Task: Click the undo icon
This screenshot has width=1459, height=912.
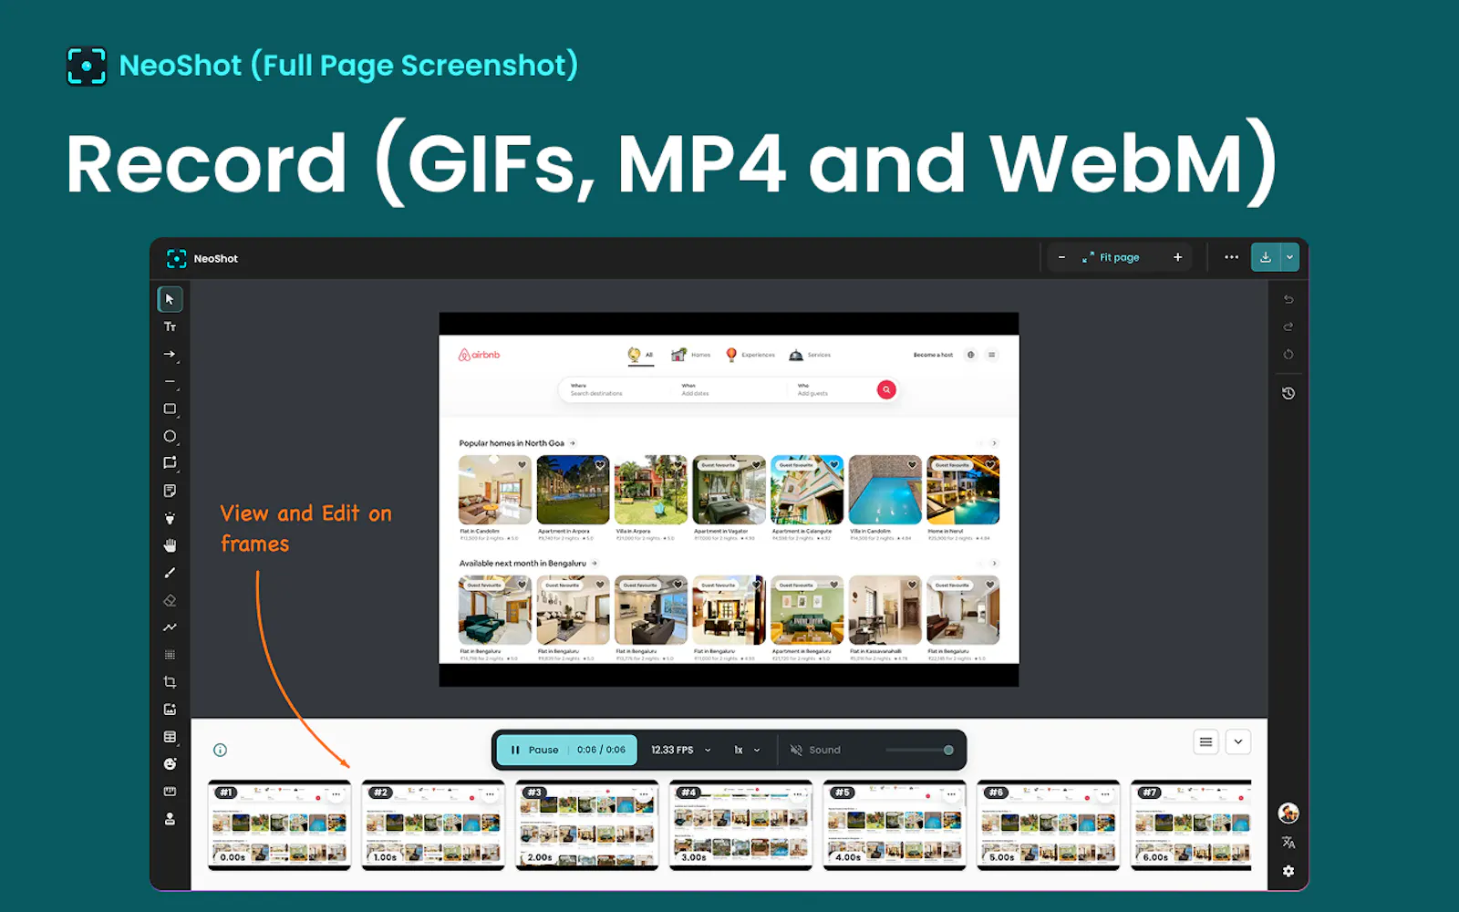Action: click(x=1288, y=299)
